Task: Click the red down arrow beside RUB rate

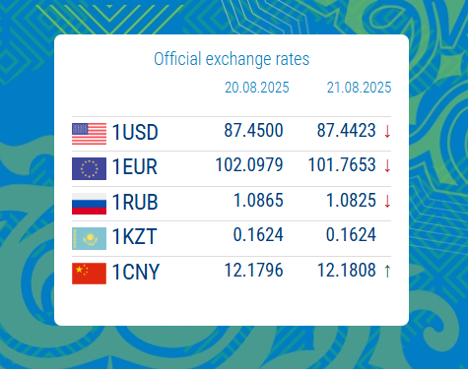Action: tap(387, 202)
